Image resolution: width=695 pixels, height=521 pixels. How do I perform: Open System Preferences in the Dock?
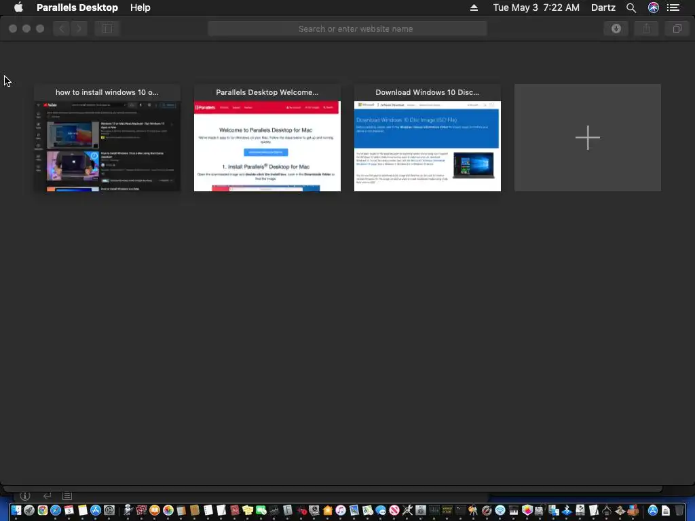coord(109,510)
